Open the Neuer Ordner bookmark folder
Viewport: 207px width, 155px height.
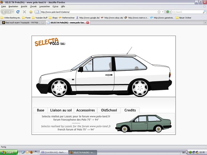(183, 18)
